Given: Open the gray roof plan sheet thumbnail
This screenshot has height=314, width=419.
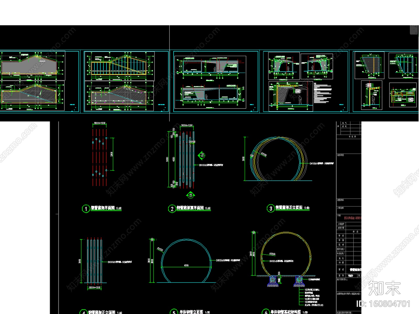Looking at the screenshot, I should (x=39, y=82).
